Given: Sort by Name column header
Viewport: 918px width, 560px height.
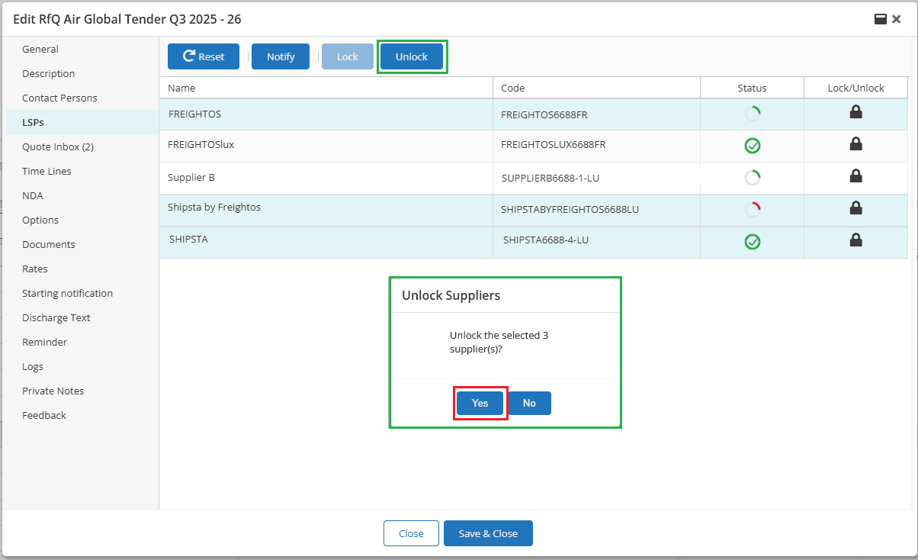Looking at the screenshot, I should coord(326,88).
